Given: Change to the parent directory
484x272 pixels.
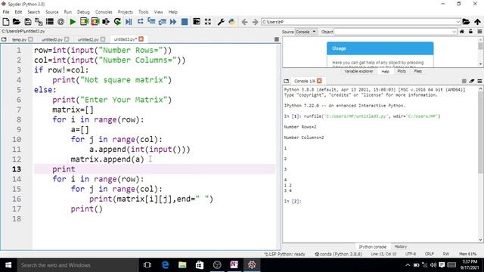Looking at the screenshot, I should tap(477, 22).
